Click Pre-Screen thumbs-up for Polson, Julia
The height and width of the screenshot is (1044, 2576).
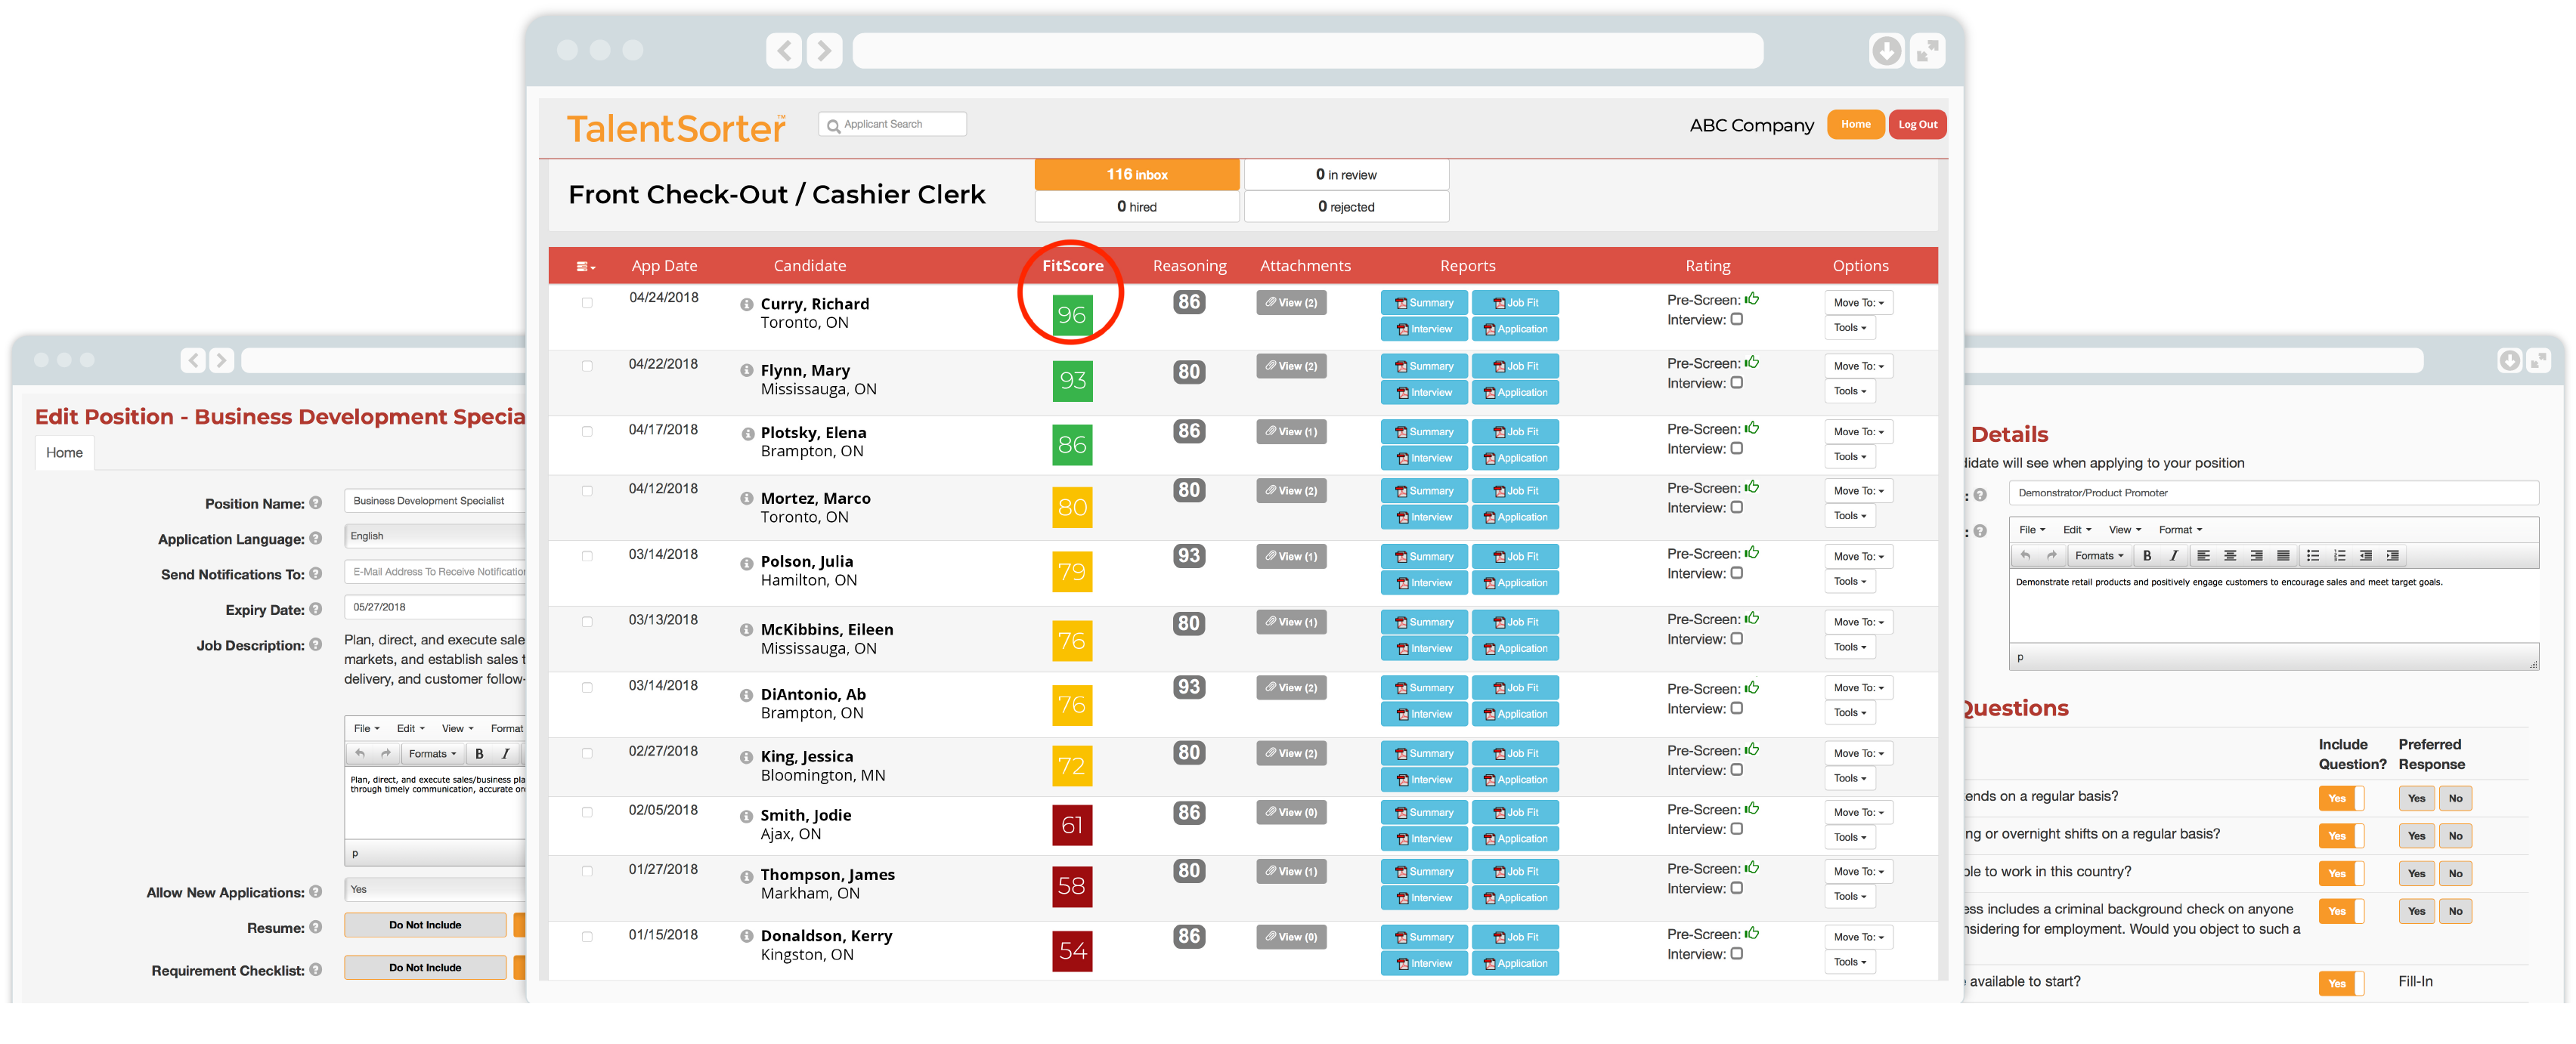coord(1752,552)
